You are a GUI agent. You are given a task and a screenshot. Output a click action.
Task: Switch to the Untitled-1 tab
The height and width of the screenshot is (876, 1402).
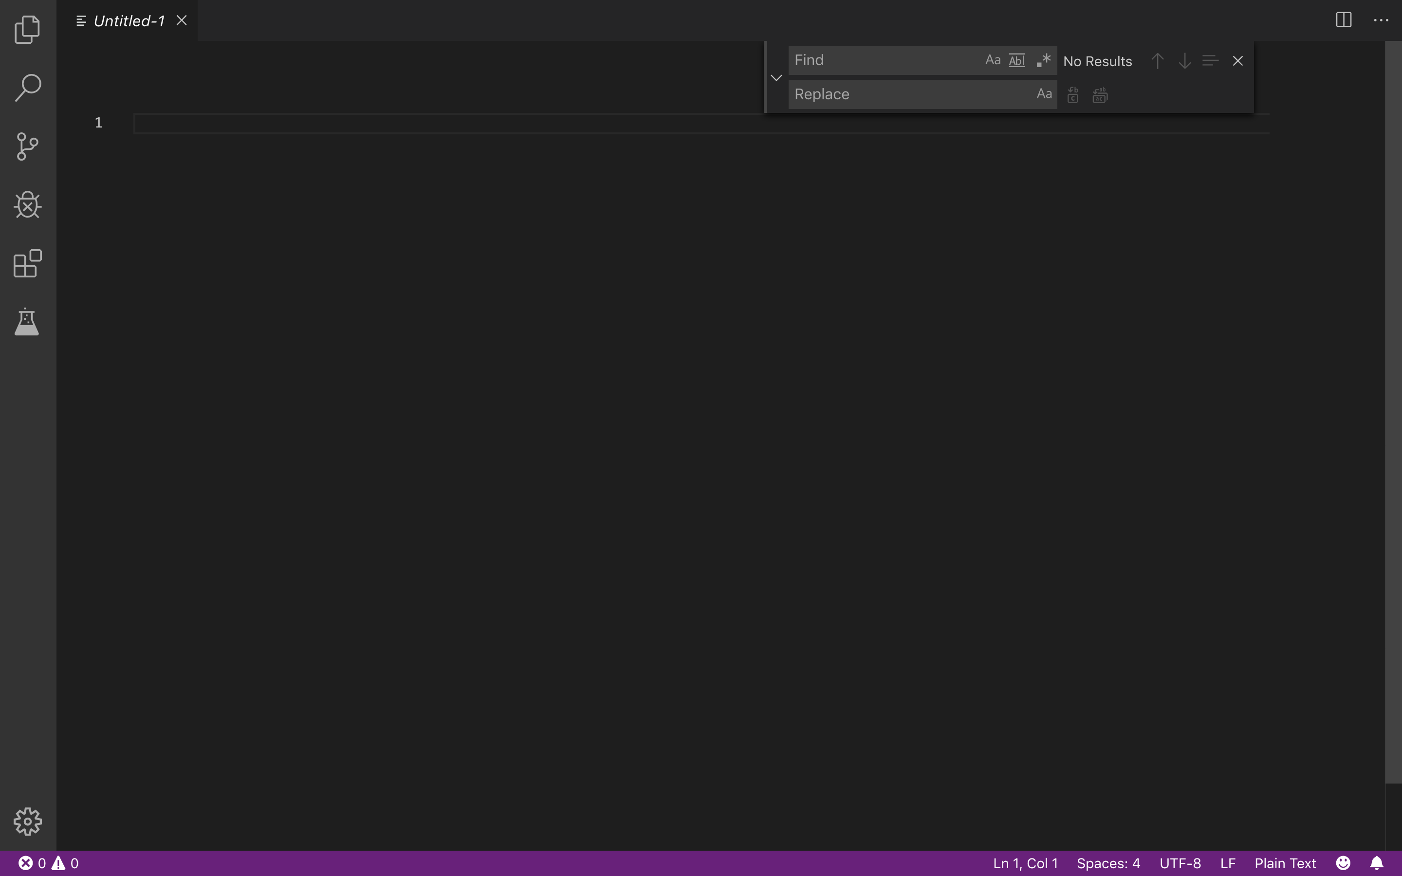[128, 20]
